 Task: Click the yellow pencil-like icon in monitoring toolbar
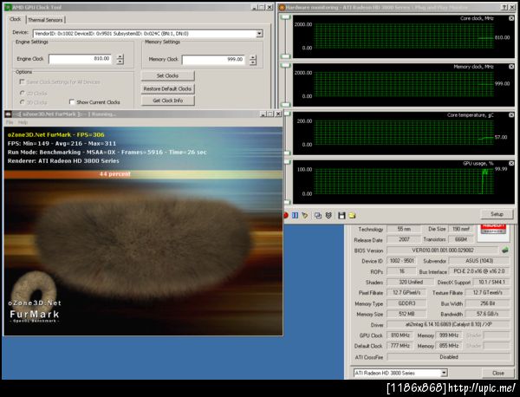point(305,216)
